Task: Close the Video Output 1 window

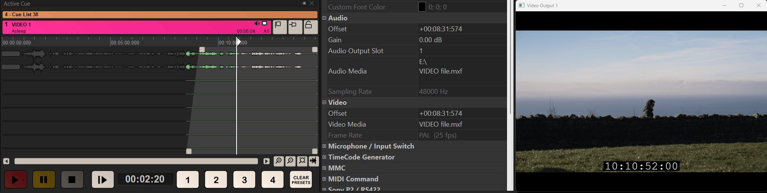Action: 758,6
